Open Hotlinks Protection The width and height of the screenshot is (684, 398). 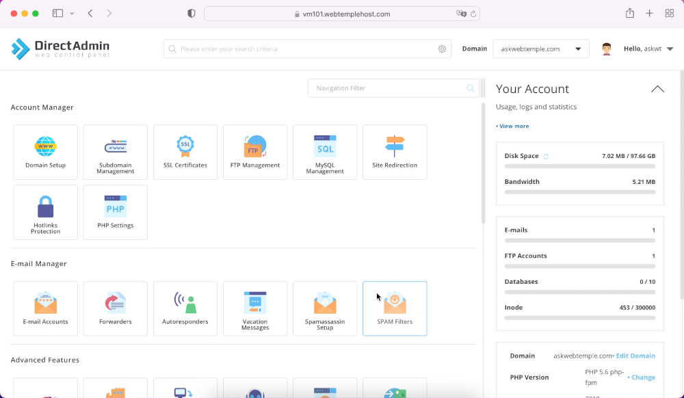point(45,212)
